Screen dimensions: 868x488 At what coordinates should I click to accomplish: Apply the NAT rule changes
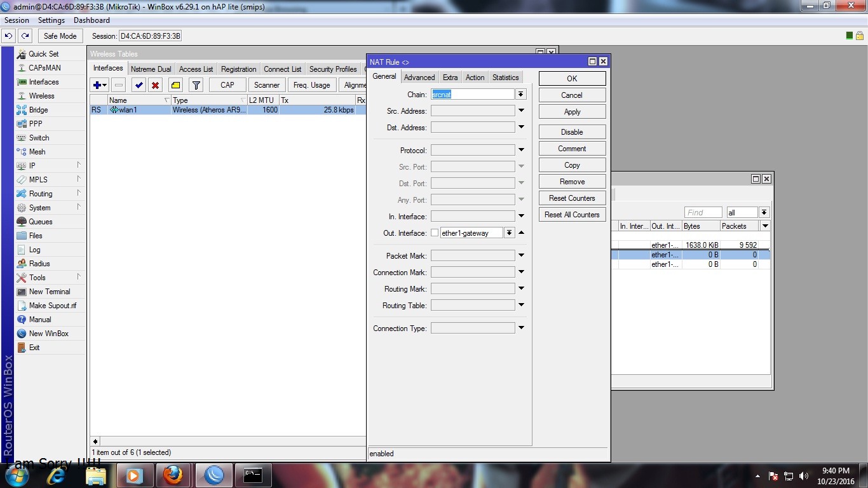coord(571,111)
